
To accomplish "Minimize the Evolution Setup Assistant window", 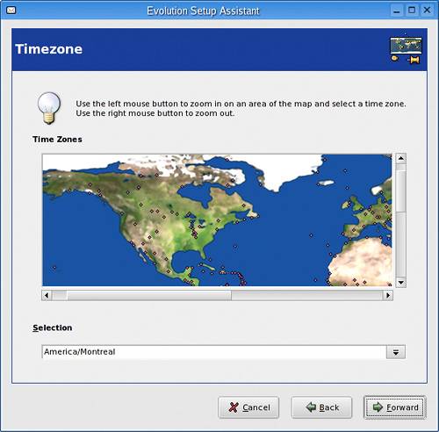I will 397,11.
